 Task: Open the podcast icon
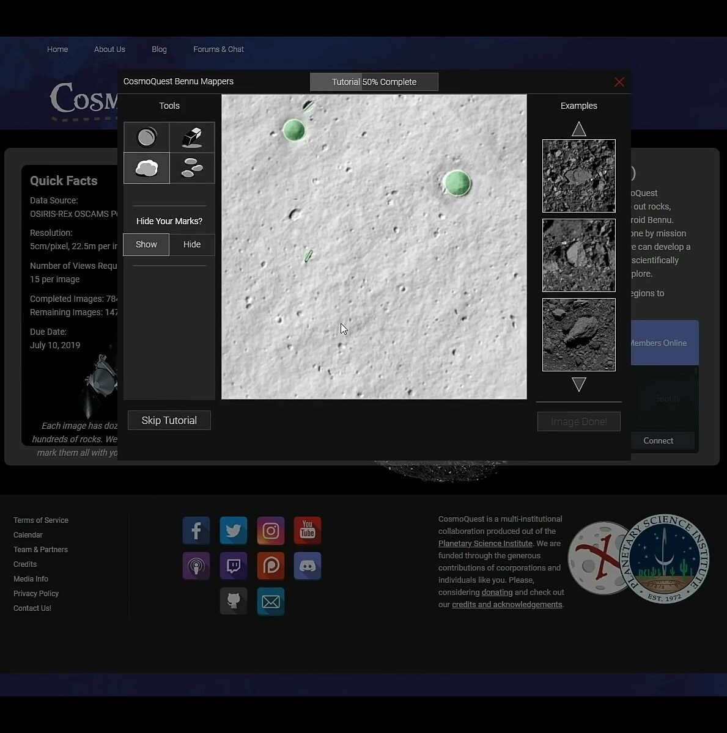(x=196, y=566)
